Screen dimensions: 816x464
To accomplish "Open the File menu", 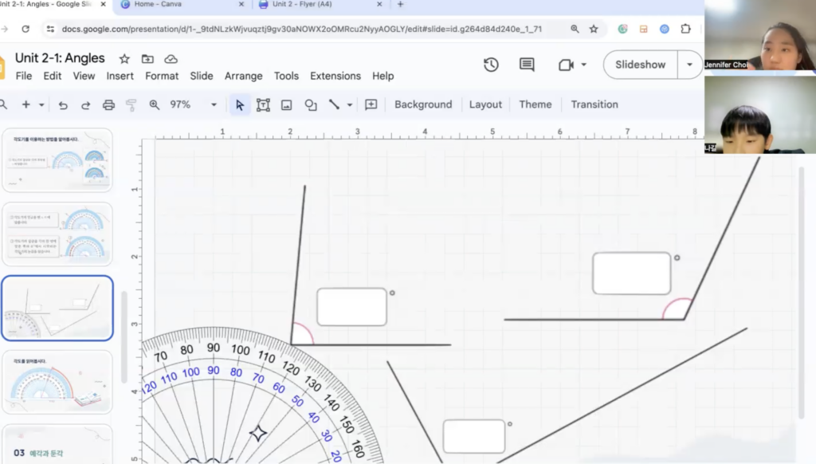I will [x=23, y=76].
